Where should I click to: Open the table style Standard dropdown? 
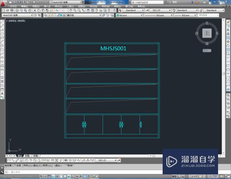pos(196,10)
